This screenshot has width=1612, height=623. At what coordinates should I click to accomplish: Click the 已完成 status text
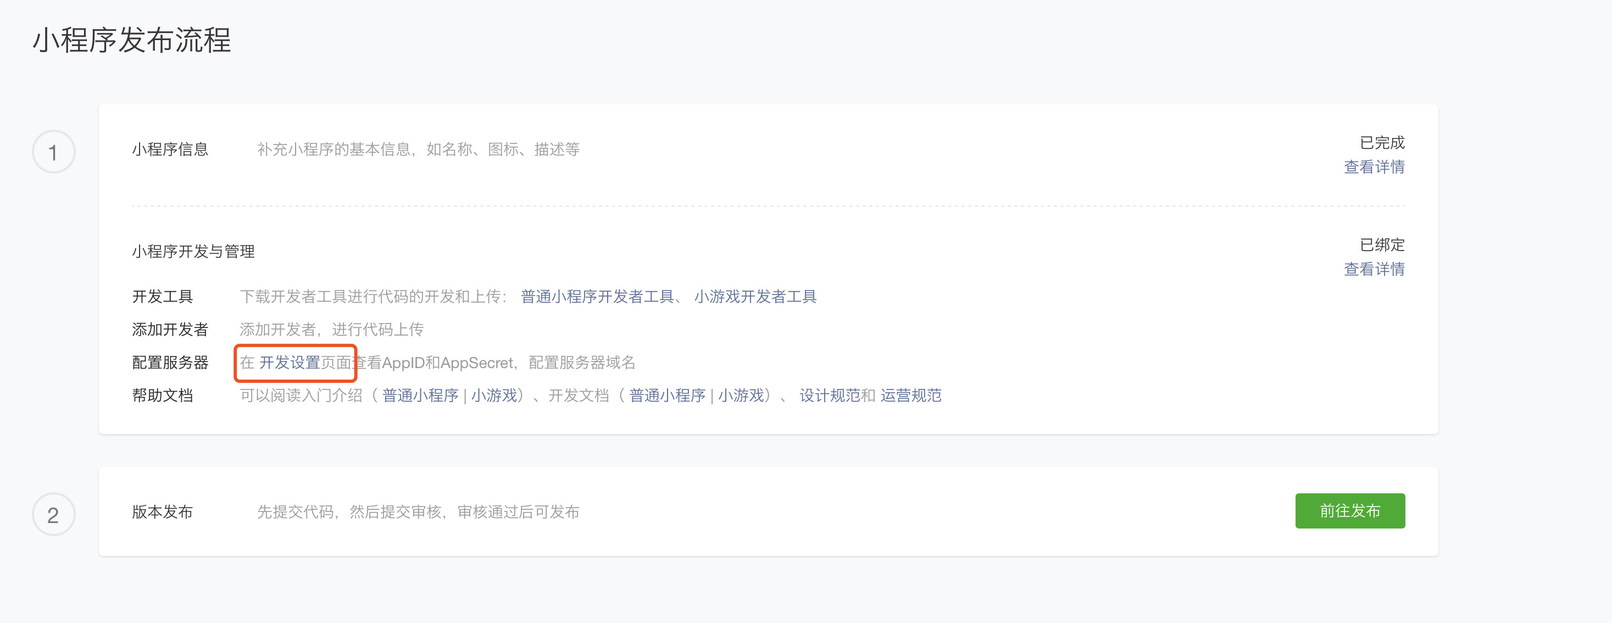[1382, 143]
